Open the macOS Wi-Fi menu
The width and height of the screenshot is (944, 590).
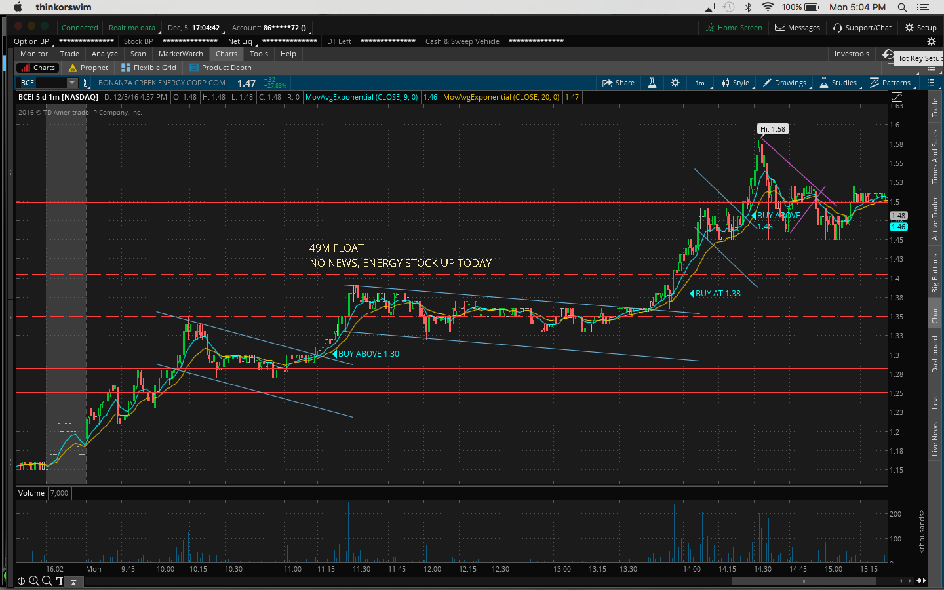click(x=768, y=7)
